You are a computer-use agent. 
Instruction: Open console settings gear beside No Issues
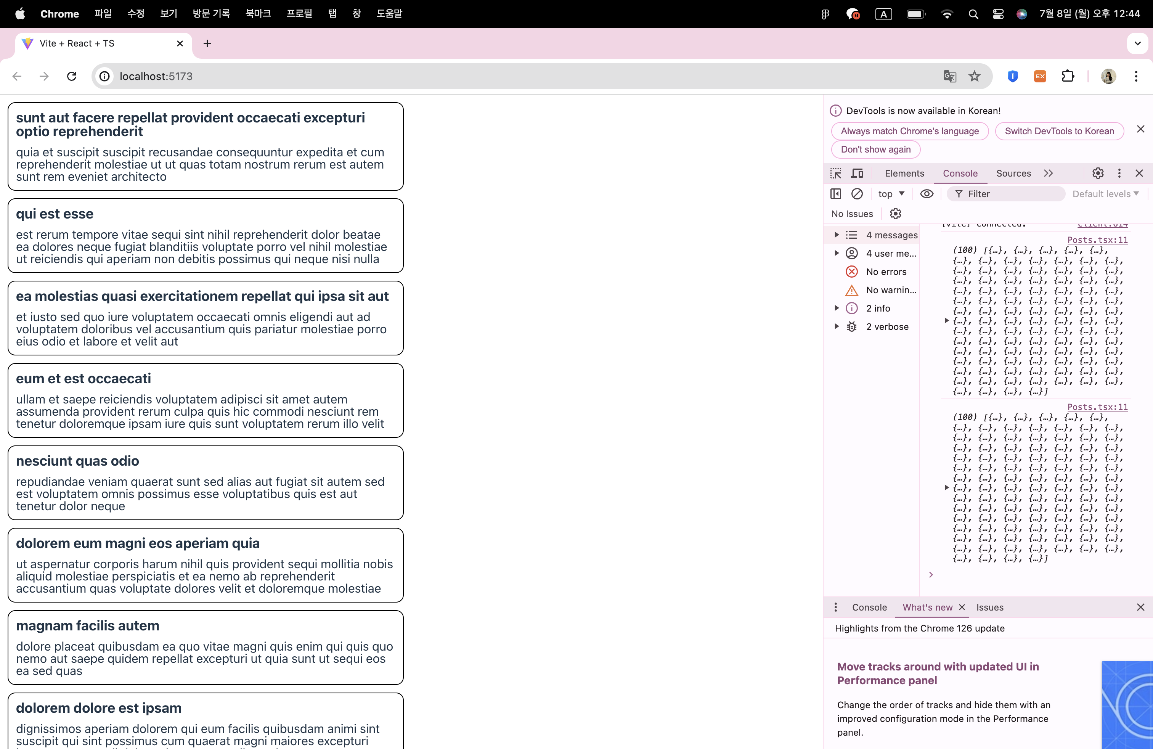895,214
